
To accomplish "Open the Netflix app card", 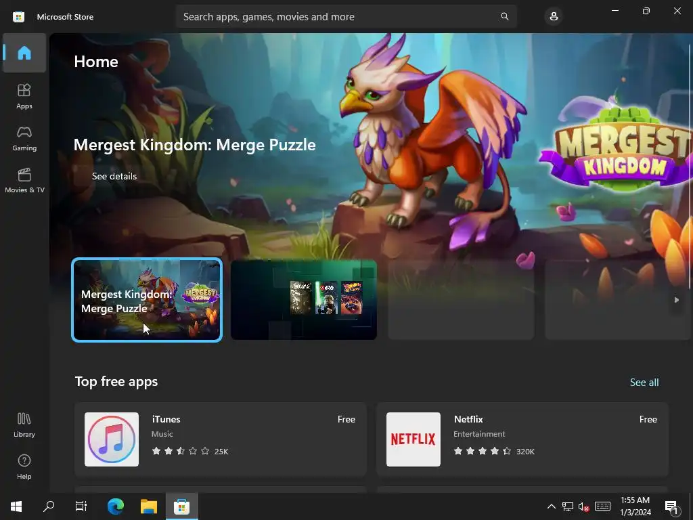I will (x=522, y=439).
